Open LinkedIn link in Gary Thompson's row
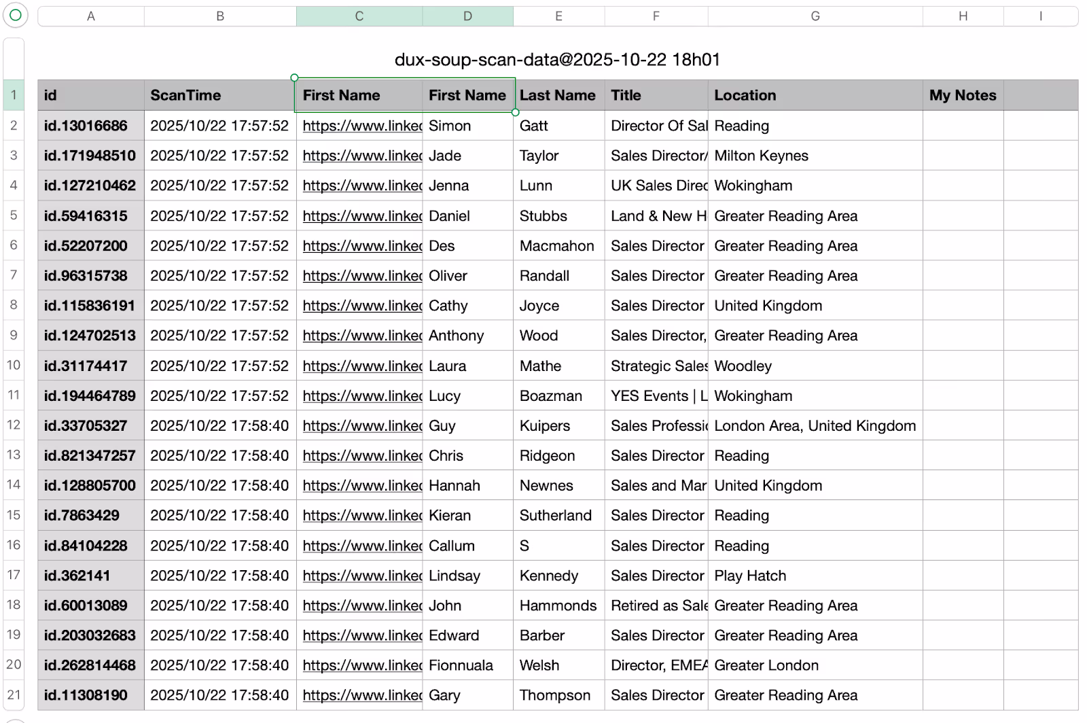The width and height of the screenshot is (1087, 723). point(362,695)
